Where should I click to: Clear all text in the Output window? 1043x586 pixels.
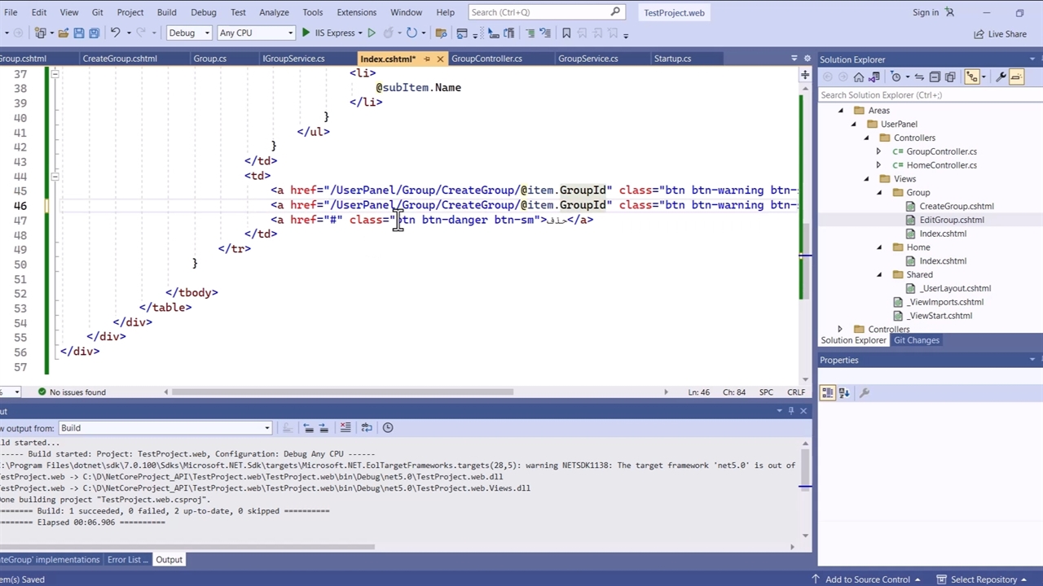coord(345,428)
